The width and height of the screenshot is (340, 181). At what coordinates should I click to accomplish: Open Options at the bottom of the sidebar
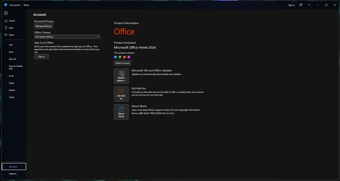click(x=13, y=174)
